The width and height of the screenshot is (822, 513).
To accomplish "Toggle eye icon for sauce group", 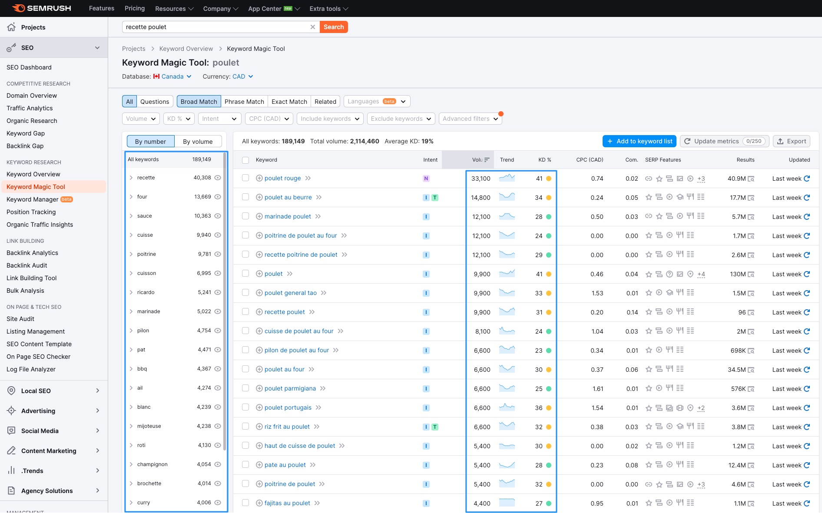I will click(x=218, y=216).
